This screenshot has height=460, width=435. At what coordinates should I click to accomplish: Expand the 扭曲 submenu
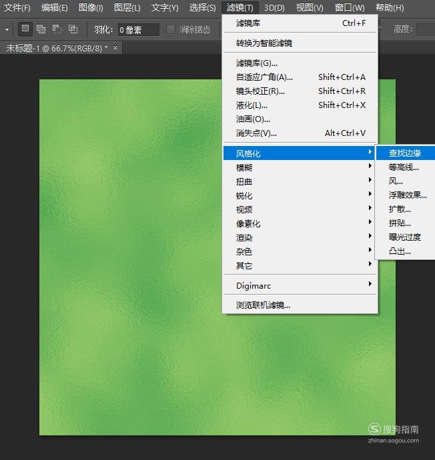(300, 181)
